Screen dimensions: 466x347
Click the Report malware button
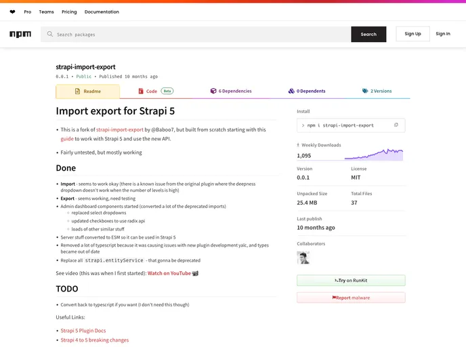tap(351, 298)
